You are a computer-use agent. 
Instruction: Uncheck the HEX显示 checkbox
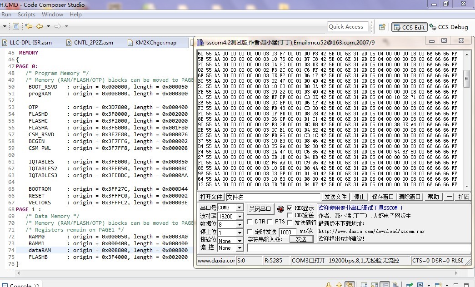point(290,208)
